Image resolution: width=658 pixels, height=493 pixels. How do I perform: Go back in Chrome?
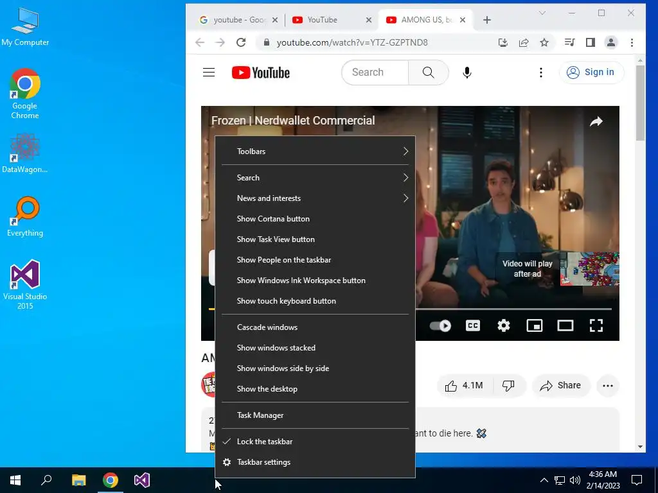coord(200,42)
